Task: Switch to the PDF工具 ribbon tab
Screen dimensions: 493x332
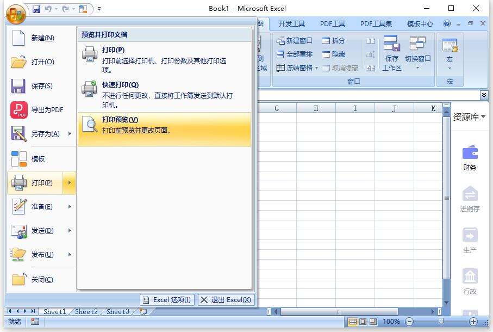Action: (x=332, y=23)
